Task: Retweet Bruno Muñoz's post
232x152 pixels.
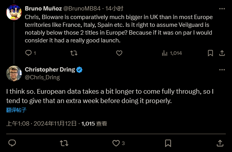Action: [74, 53]
